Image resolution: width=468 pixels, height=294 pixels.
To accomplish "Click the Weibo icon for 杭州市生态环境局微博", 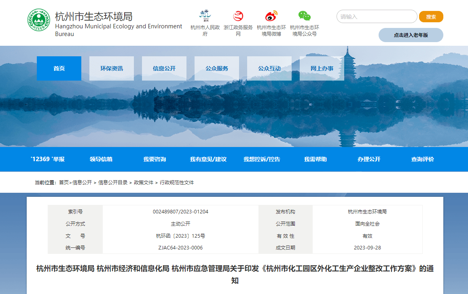I will coord(271,16).
